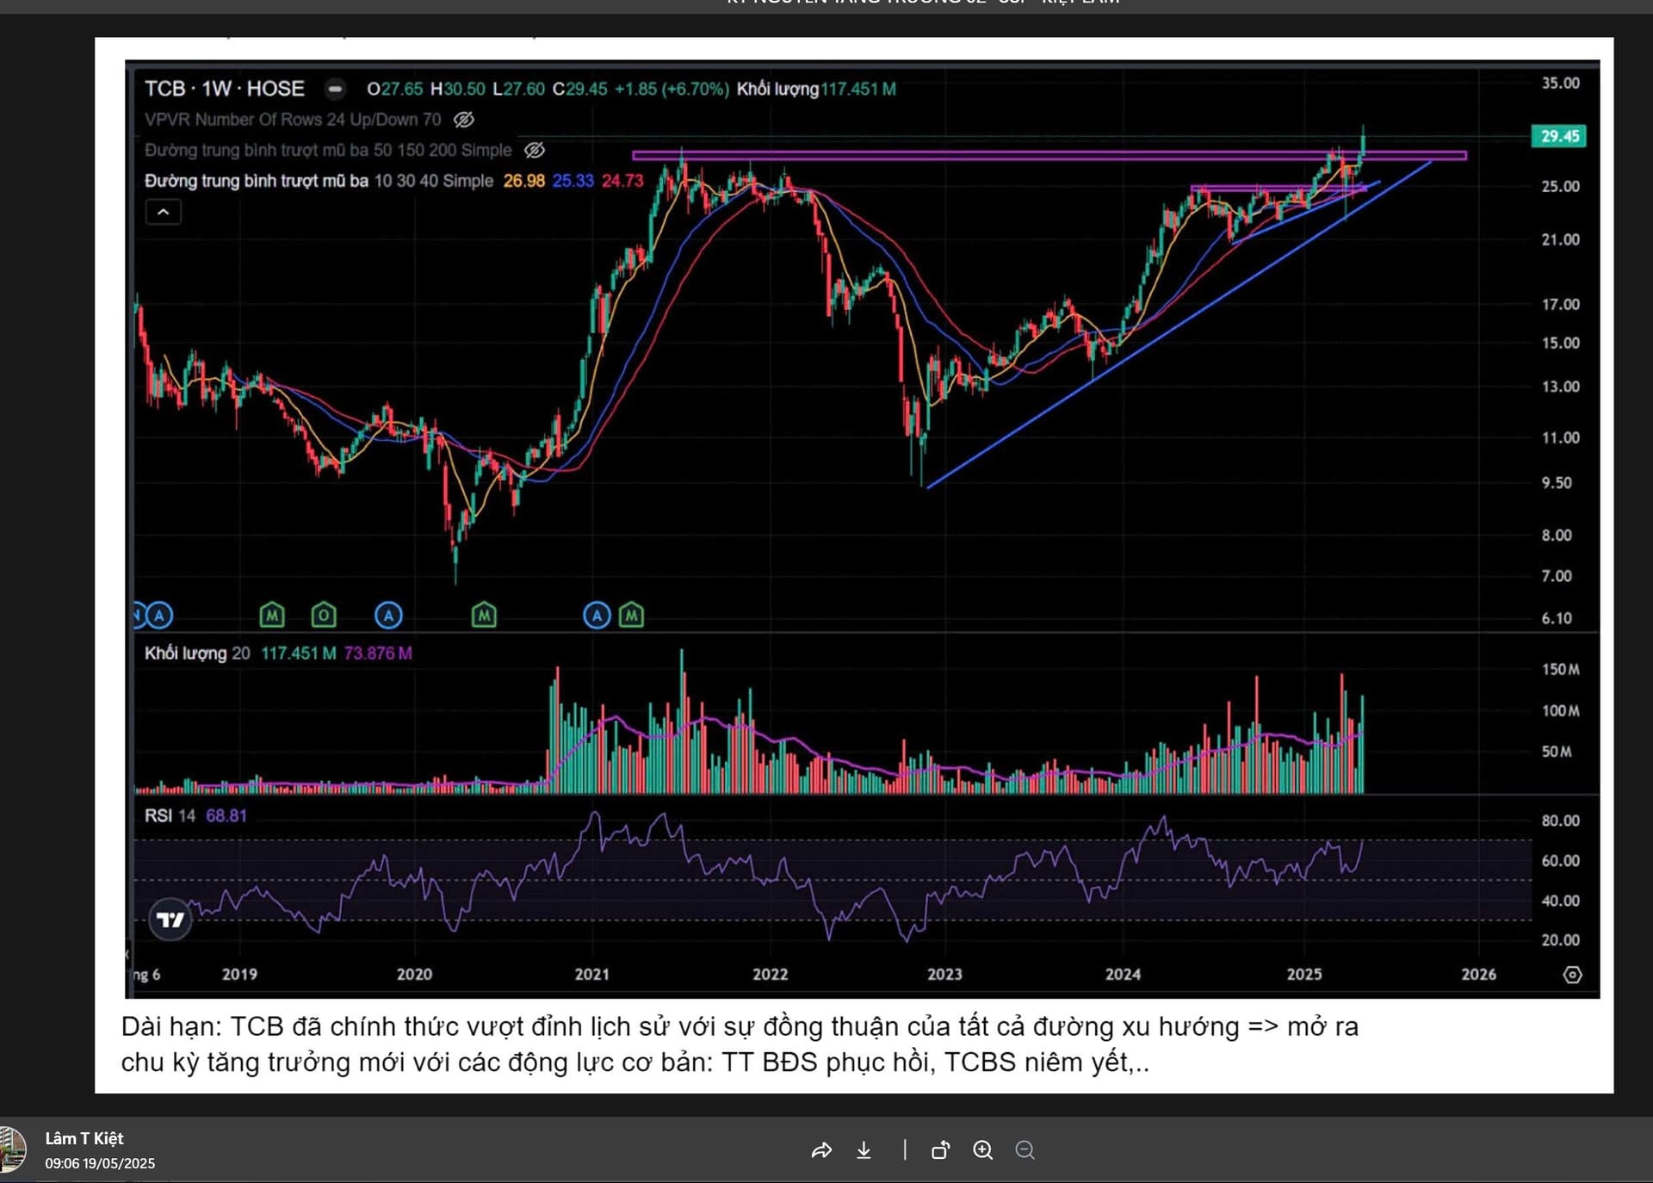This screenshot has width=1653, height=1183.
Task: Click the green 29.45 current price label
Action: pos(1559,136)
